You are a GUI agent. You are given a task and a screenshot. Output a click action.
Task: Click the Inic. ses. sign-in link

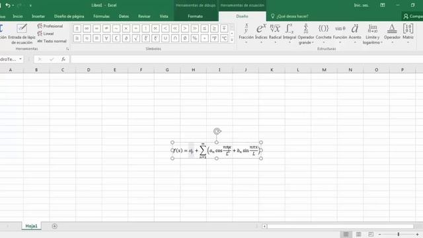pyautogui.click(x=362, y=5)
